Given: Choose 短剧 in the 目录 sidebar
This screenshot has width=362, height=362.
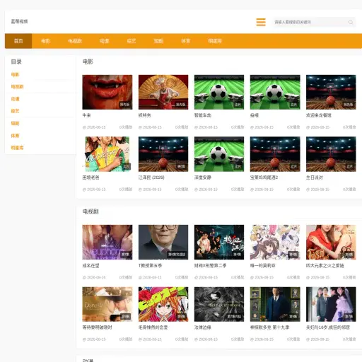Looking at the screenshot, I should coord(15,123).
